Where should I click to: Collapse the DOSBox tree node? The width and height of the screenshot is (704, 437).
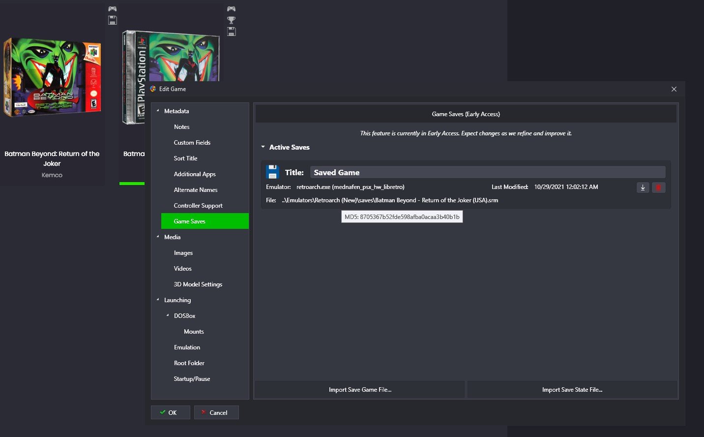click(x=168, y=315)
